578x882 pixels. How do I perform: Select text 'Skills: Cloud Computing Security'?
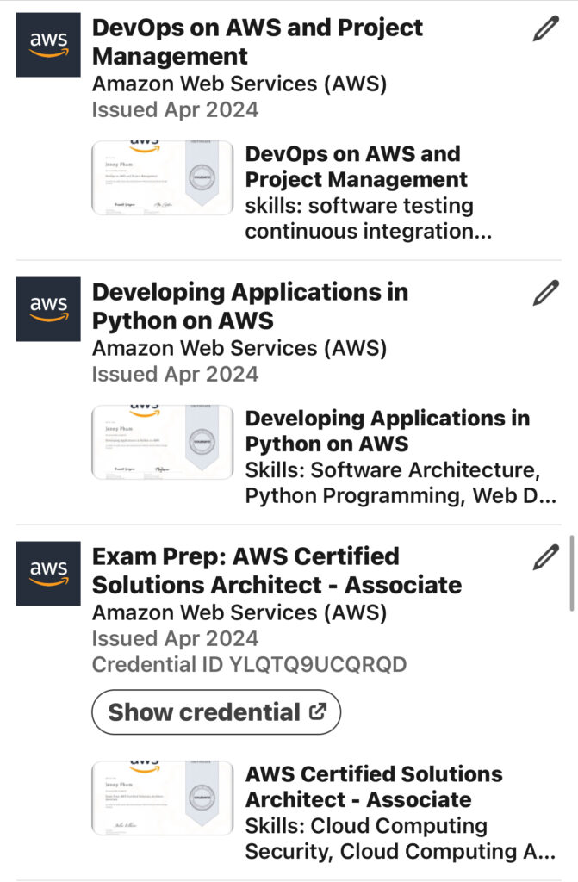tap(401, 839)
